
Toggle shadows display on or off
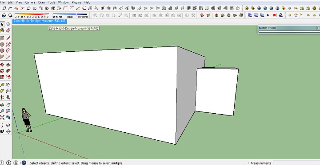pos(10,15)
